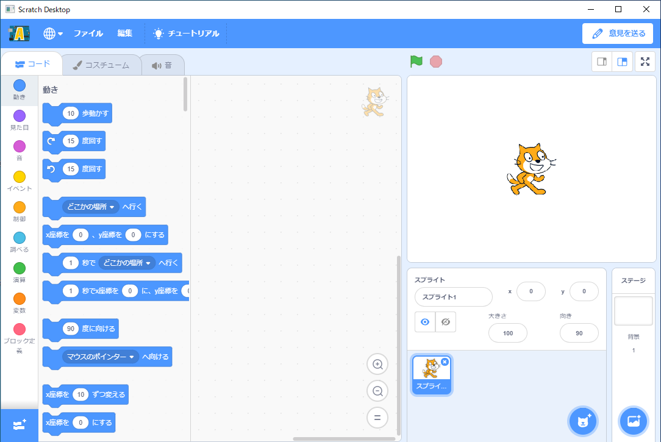Click the choose backdrop image button
This screenshot has height=442, width=661.
[633, 421]
